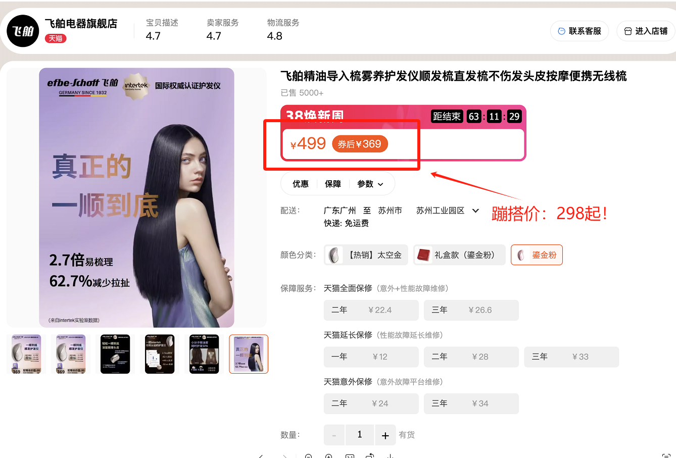Click the red 天猫 badge

56,38
